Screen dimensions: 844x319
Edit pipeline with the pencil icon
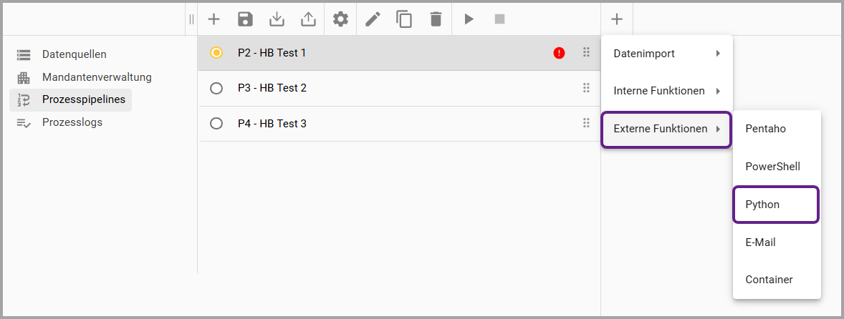(373, 19)
